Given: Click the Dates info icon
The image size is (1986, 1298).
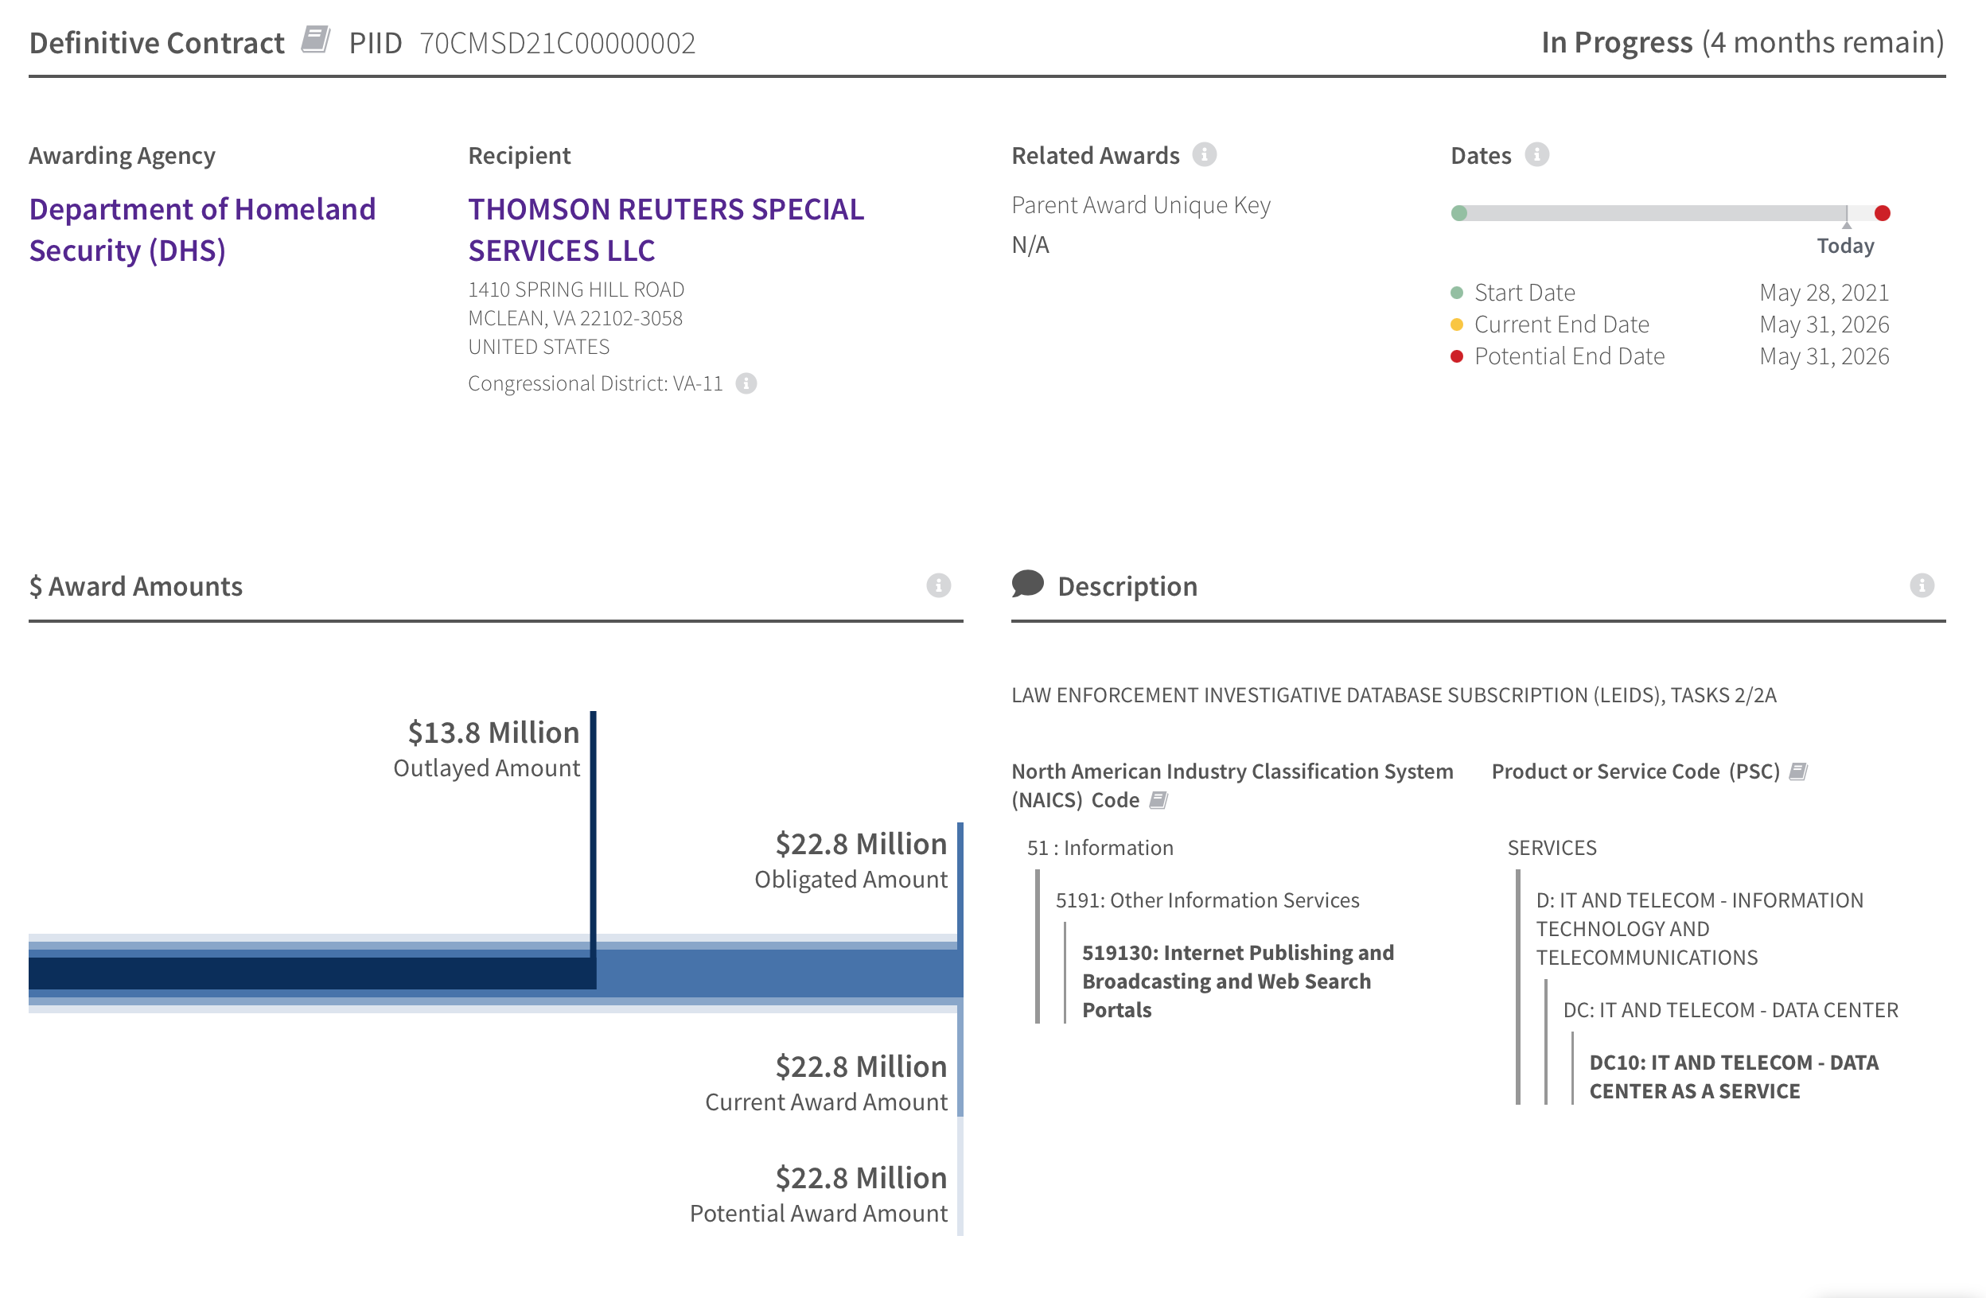Looking at the screenshot, I should coord(1536,154).
